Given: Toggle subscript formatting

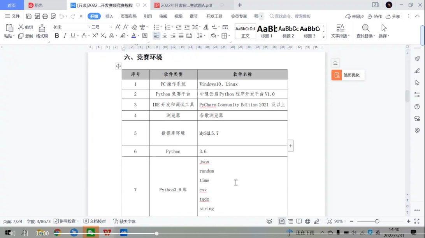Looking at the screenshot, I should point(103,35).
